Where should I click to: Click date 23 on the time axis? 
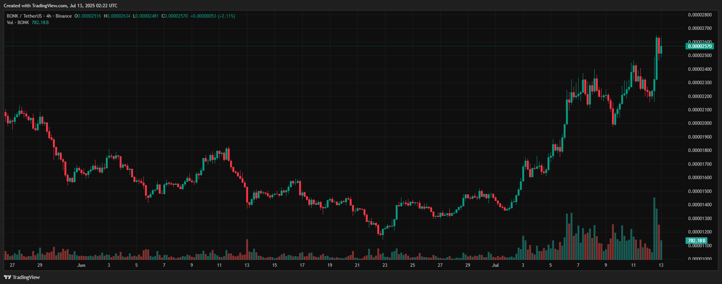tap(385, 265)
